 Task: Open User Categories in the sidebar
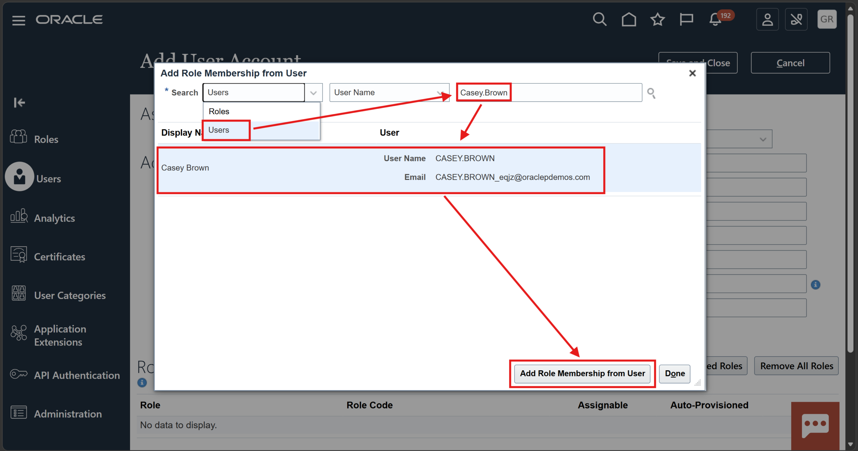coord(70,296)
